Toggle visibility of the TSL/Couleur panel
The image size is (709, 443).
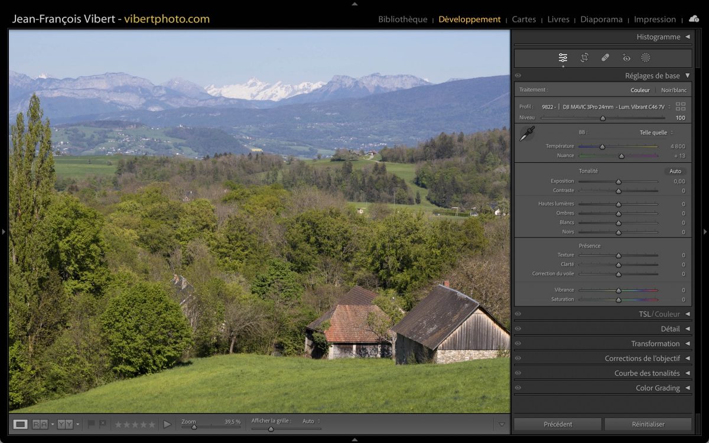(518, 314)
